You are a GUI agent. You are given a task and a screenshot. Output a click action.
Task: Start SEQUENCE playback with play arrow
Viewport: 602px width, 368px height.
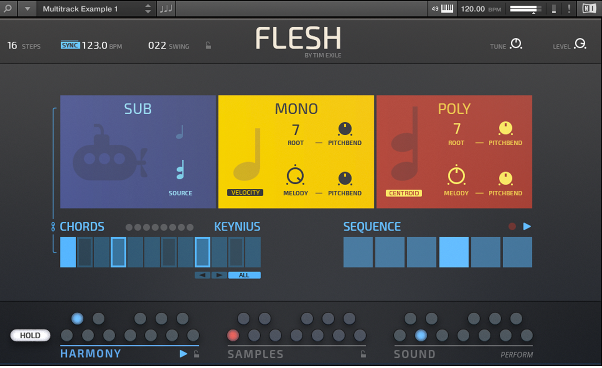[527, 226]
